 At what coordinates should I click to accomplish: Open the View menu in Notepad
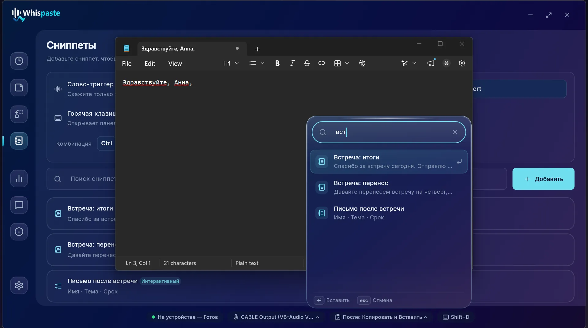[175, 63]
